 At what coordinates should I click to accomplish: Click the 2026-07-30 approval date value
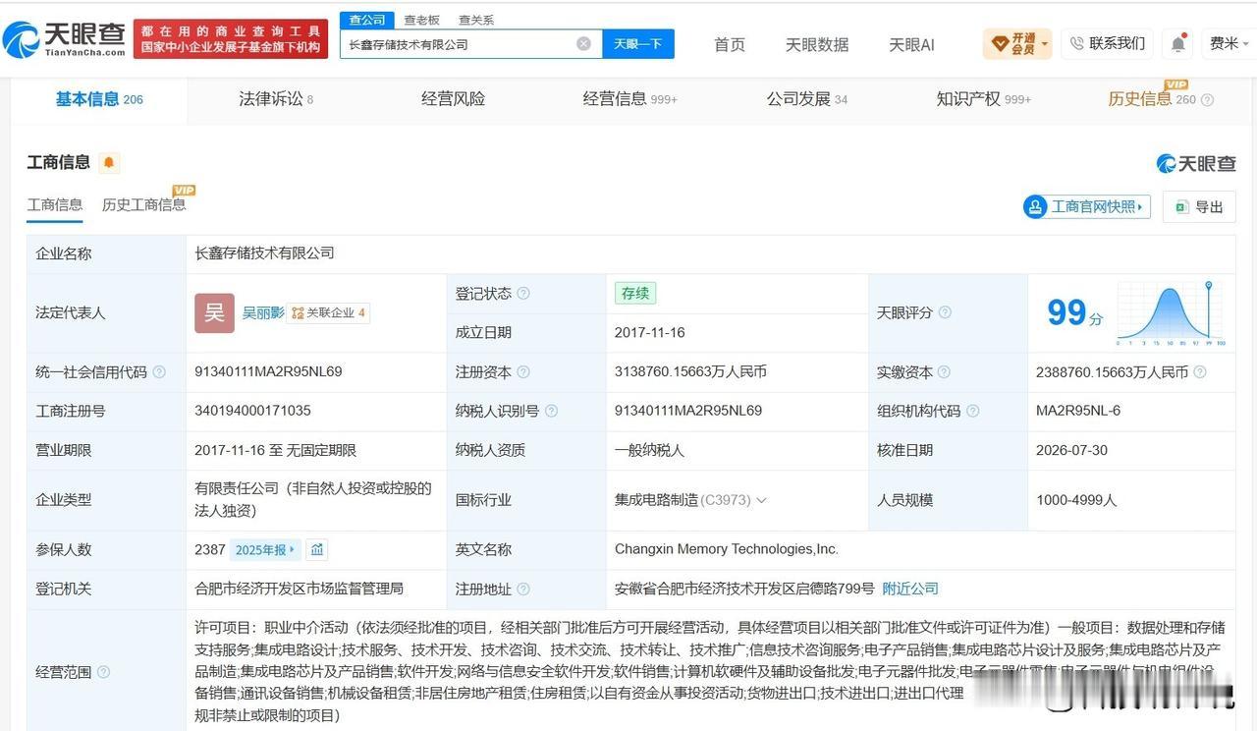pos(1071,450)
